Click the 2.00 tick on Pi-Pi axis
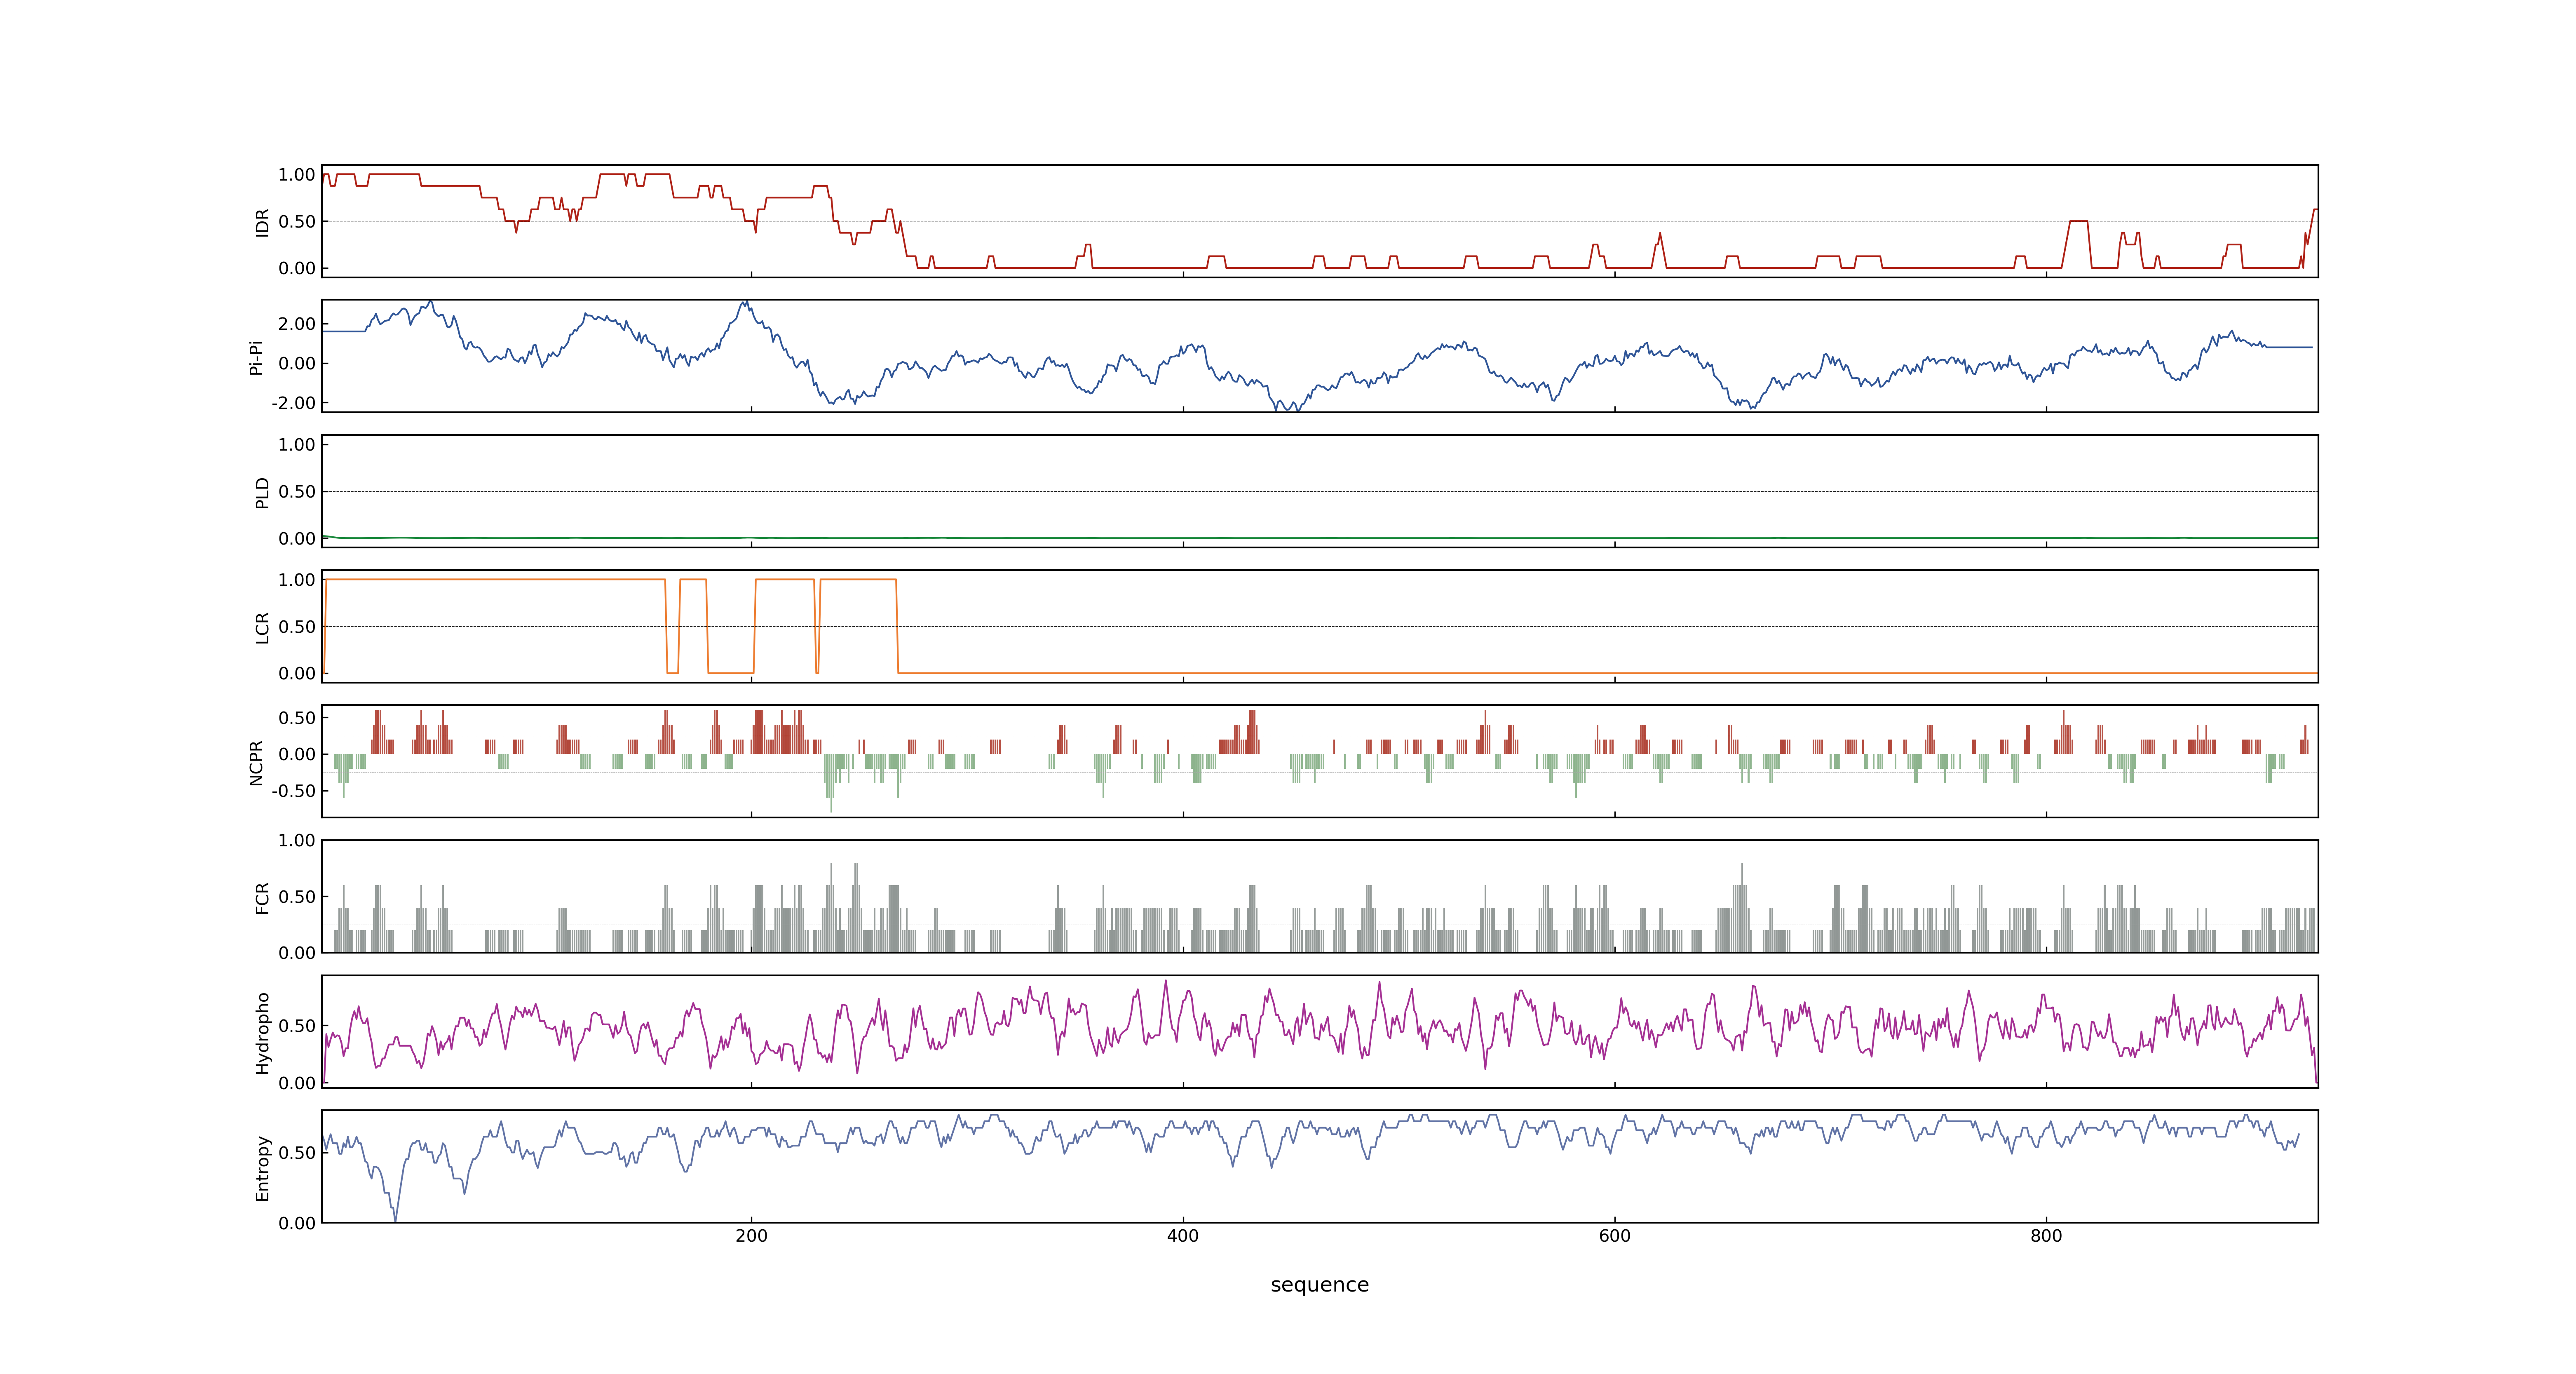2576x1374 pixels. click(297, 324)
